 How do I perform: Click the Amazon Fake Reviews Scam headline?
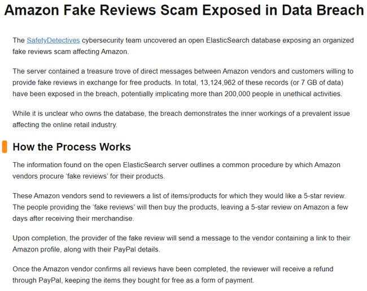[184, 10]
